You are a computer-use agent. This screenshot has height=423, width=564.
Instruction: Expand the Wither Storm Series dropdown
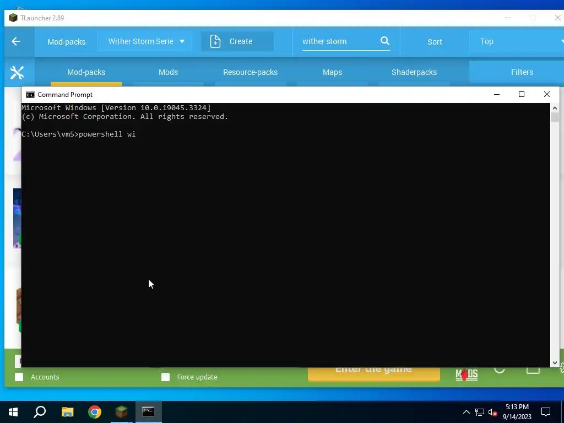point(145,41)
